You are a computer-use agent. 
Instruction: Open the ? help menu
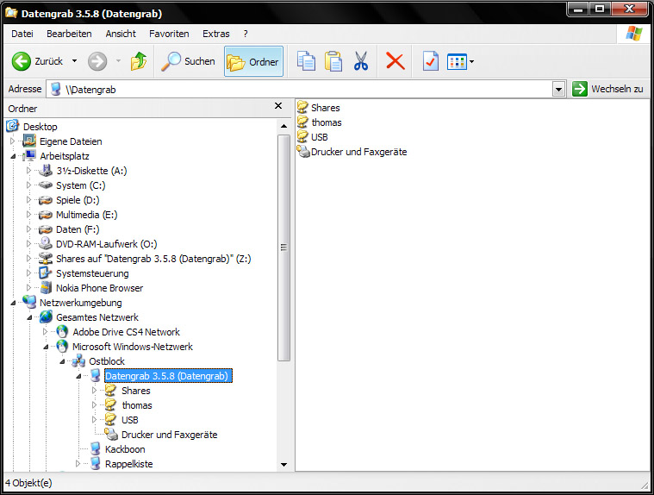click(x=246, y=34)
